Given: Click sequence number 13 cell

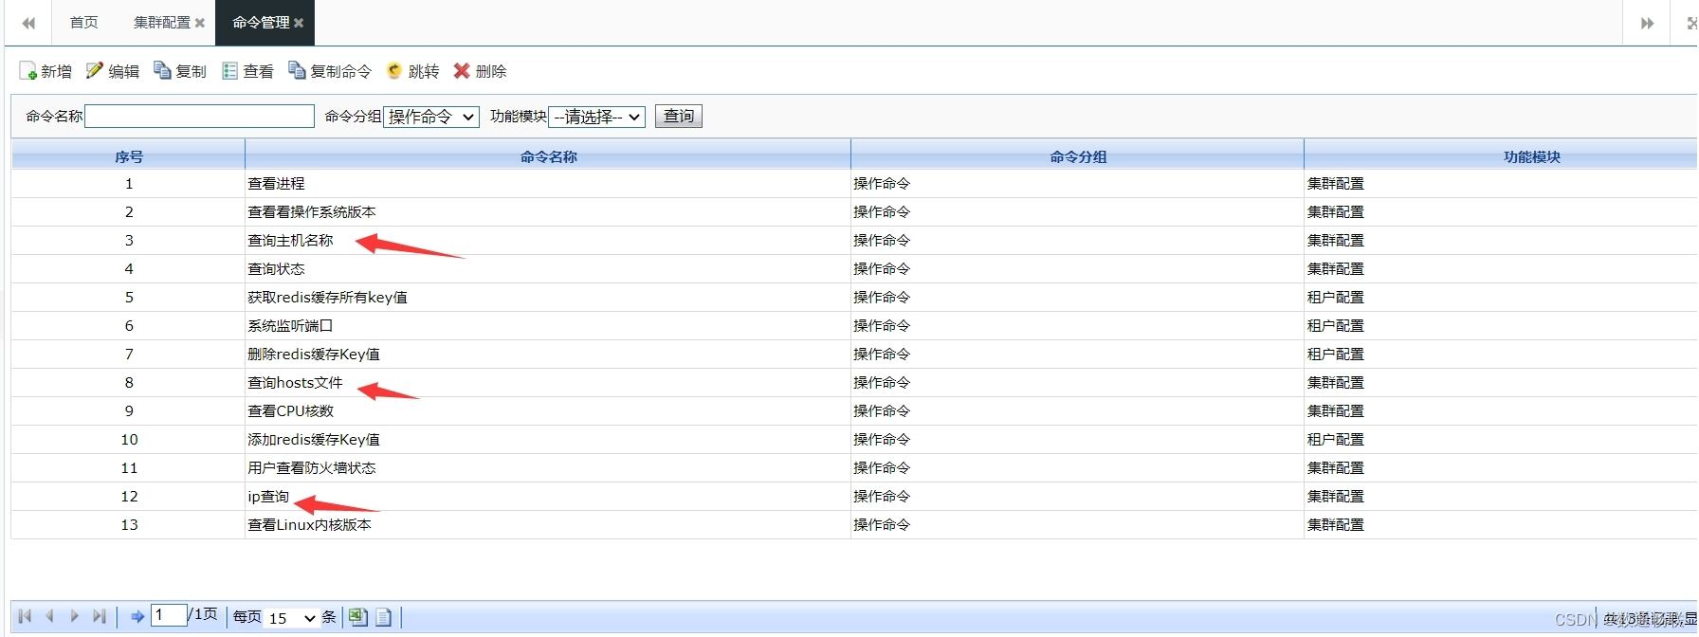Looking at the screenshot, I should point(129,525).
